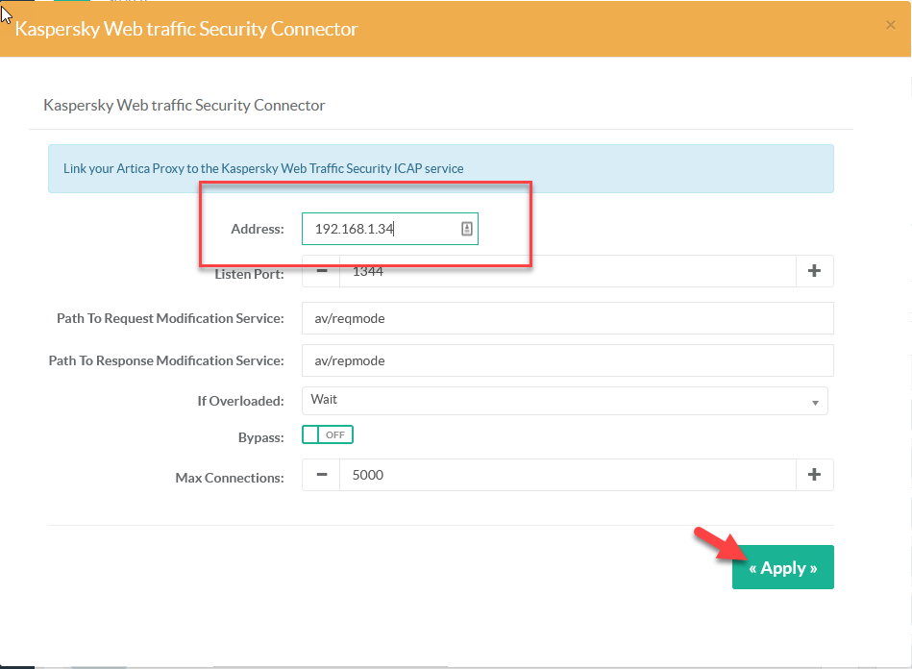Click the Response Modification Service path field
This screenshot has width=912, height=669.
click(567, 360)
